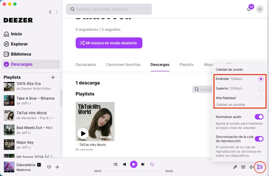Click the Rita Ora playlist thumbnail

(x=9, y=86)
